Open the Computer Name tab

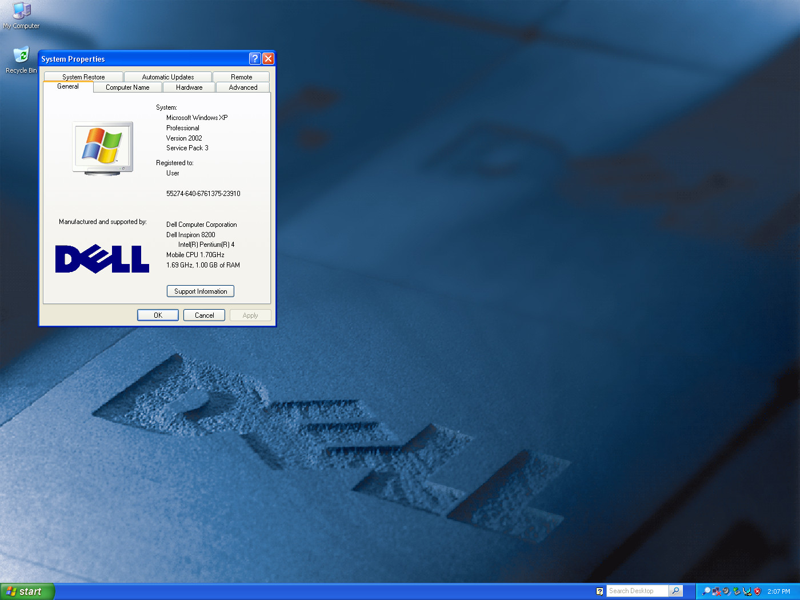pos(127,87)
